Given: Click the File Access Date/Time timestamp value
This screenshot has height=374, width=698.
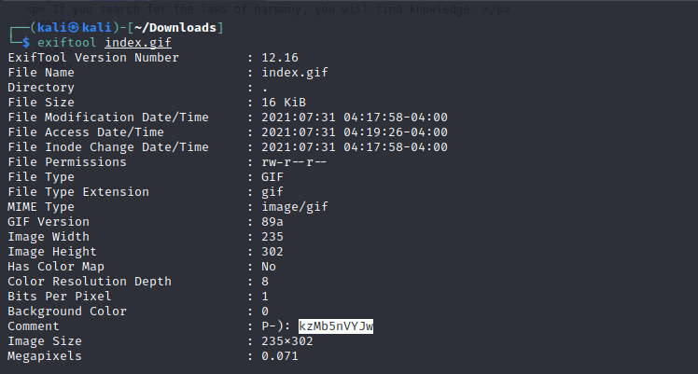Looking at the screenshot, I should (355, 132).
